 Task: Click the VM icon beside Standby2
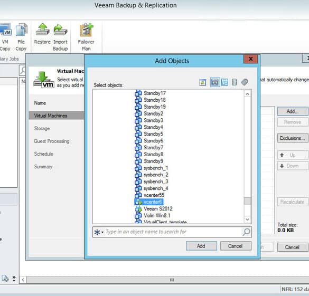pos(138,113)
